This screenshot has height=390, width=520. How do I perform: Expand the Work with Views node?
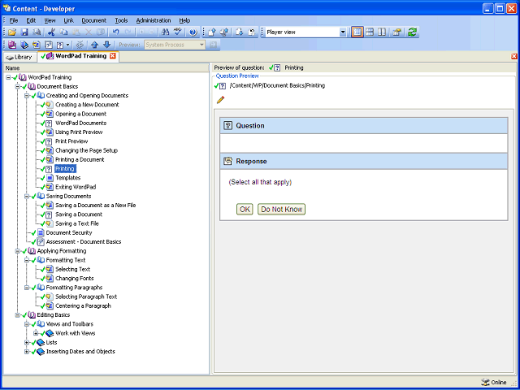[36, 333]
